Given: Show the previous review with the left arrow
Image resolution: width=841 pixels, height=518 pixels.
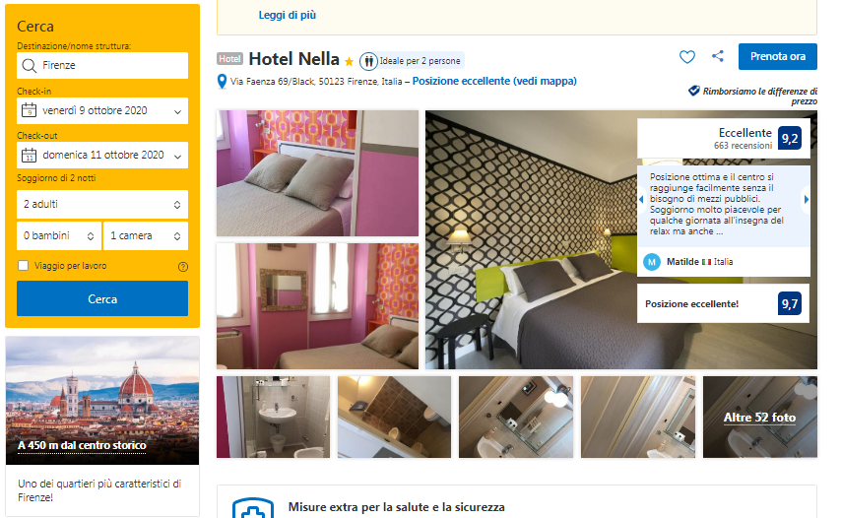Looking at the screenshot, I should [x=641, y=200].
